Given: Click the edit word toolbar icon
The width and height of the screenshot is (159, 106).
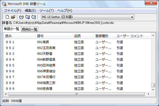Looking at the screenshot, I should click(28, 17).
